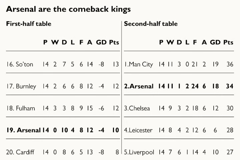Click the bold 2.Arsenal team name
This screenshot has height=160, width=240.
click(x=139, y=86)
